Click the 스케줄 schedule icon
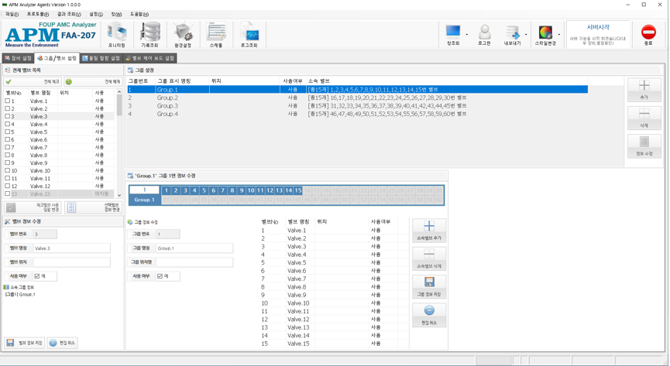This screenshot has width=670, height=366. coord(216,35)
